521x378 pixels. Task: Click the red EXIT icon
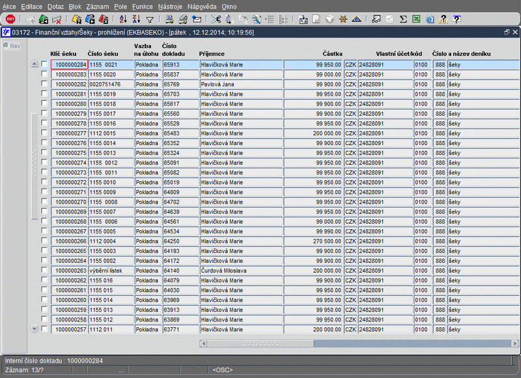pos(10,20)
